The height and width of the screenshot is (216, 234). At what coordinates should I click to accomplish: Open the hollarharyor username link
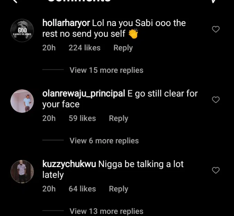point(66,23)
